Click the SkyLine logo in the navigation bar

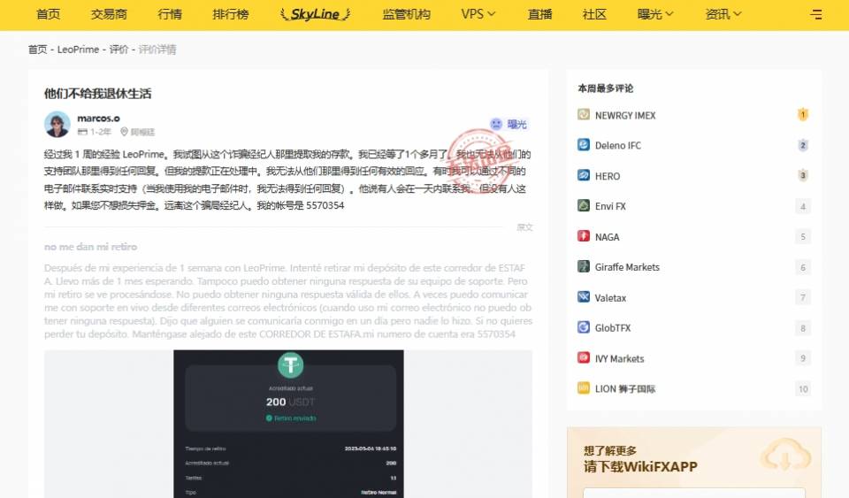315,15
